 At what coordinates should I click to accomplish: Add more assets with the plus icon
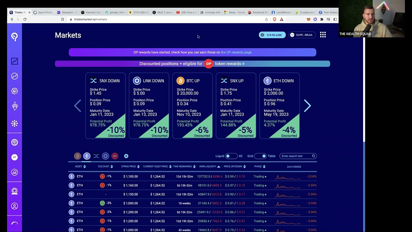coord(126,156)
